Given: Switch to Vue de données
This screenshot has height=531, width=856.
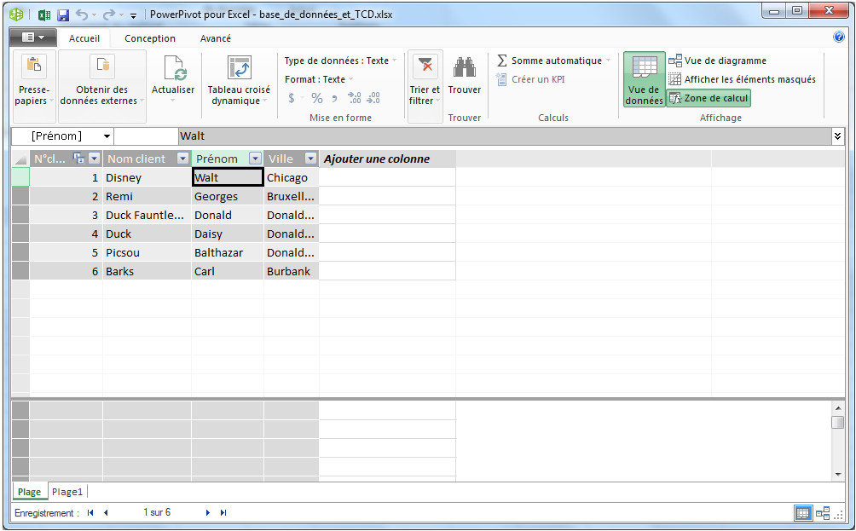Looking at the screenshot, I should tap(645, 79).
